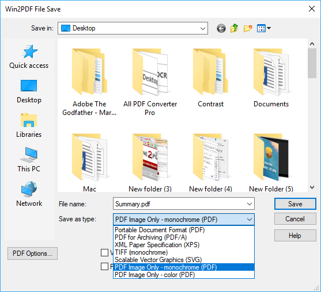Image resolution: width=321 pixels, height=292 pixels.
Task: Close the Win2PDF File Save dialog
Action: pyautogui.click(x=312, y=9)
